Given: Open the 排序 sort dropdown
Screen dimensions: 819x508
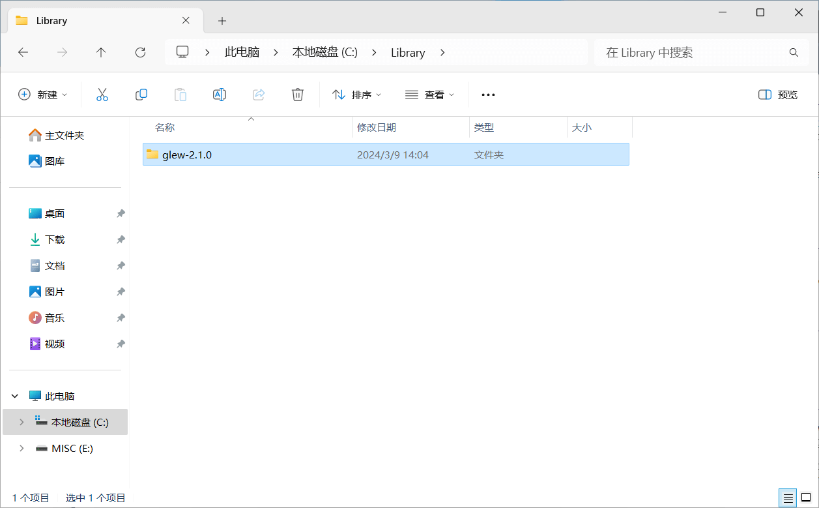Looking at the screenshot, I should [x=356, y=95].
